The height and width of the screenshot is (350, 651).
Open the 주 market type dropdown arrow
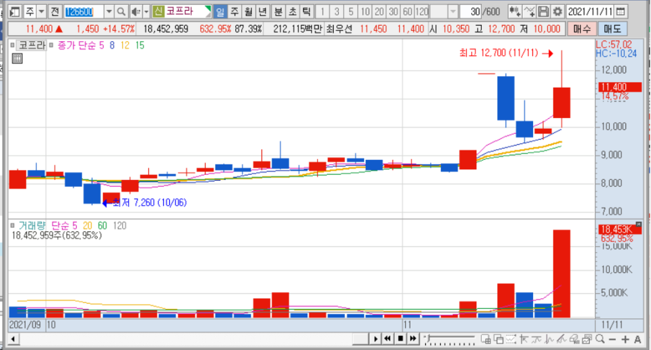(42, 11)
